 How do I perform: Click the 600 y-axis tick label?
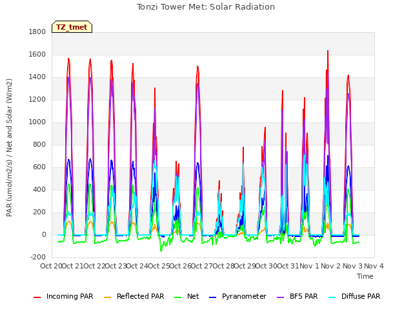(39, 167)
